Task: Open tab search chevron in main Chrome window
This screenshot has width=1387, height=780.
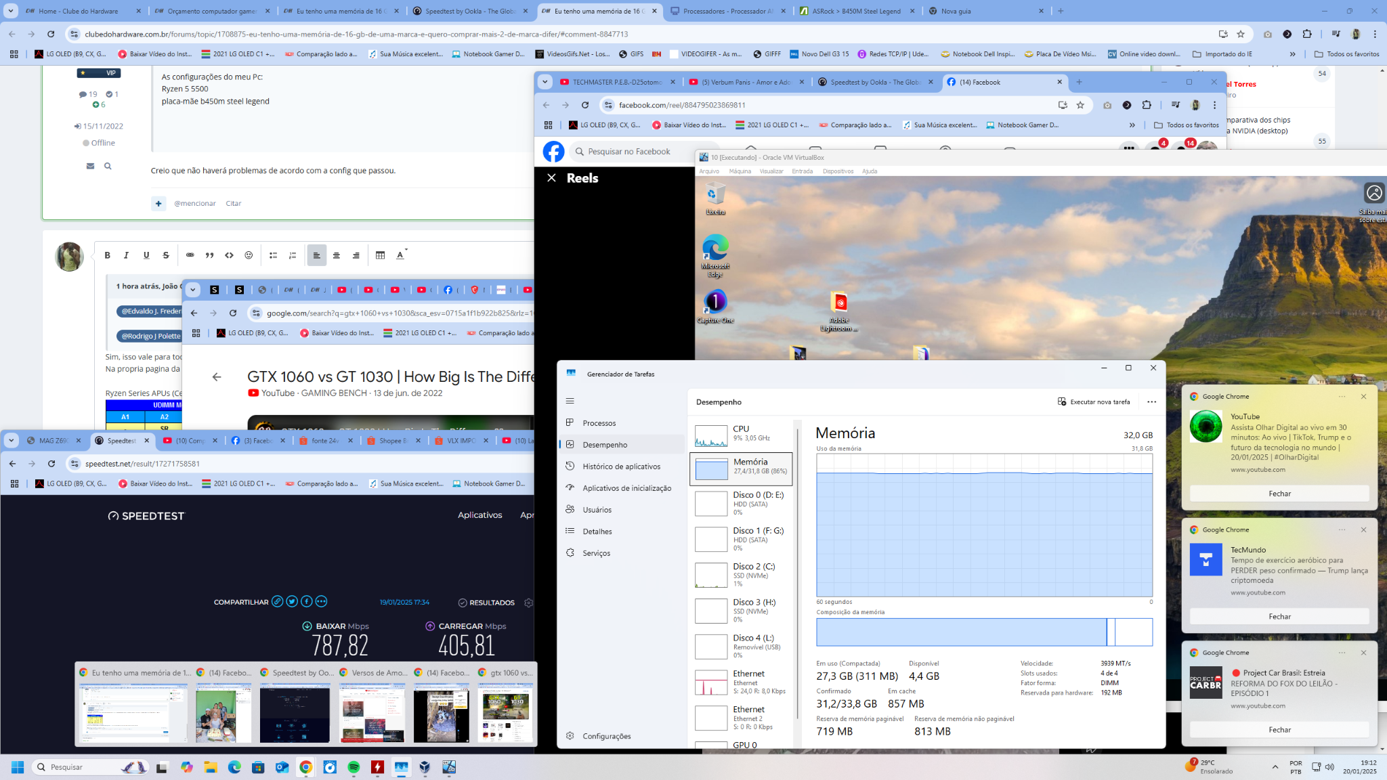Action: (11, 11)
